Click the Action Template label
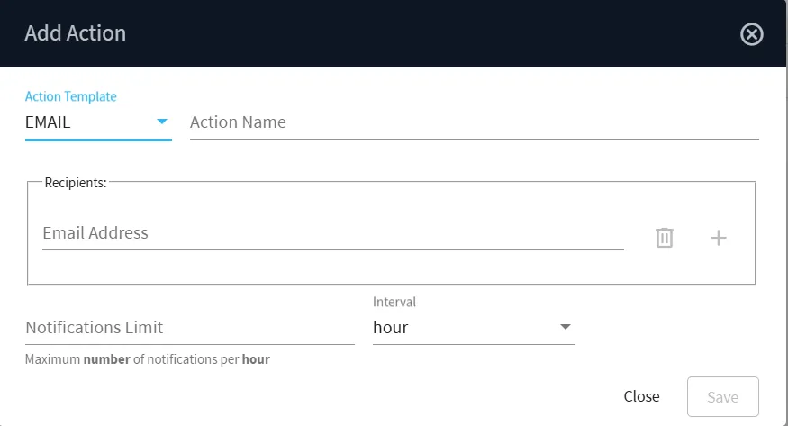The height and width of the screenshot is (426, 788). click(x=71, y=96)
